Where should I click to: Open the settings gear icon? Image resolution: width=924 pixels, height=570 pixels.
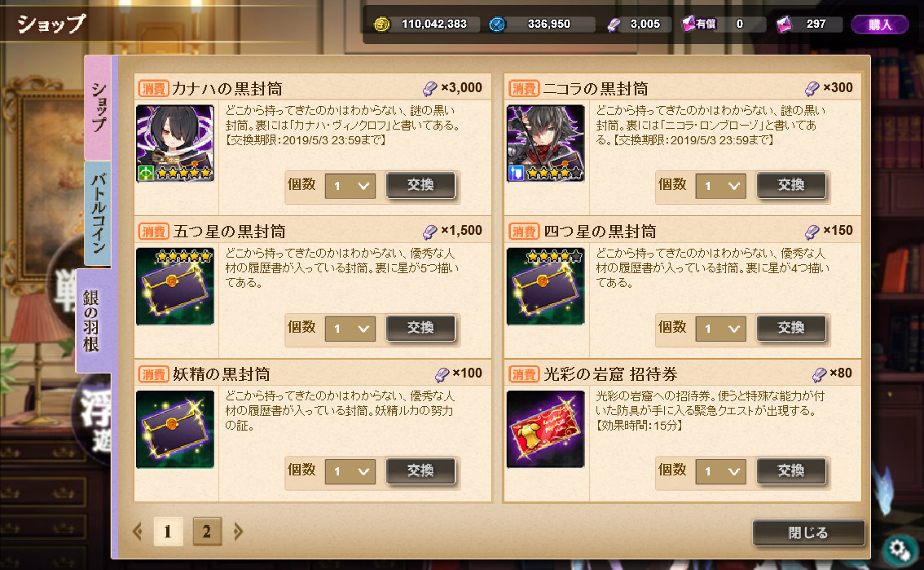(900, 550)
